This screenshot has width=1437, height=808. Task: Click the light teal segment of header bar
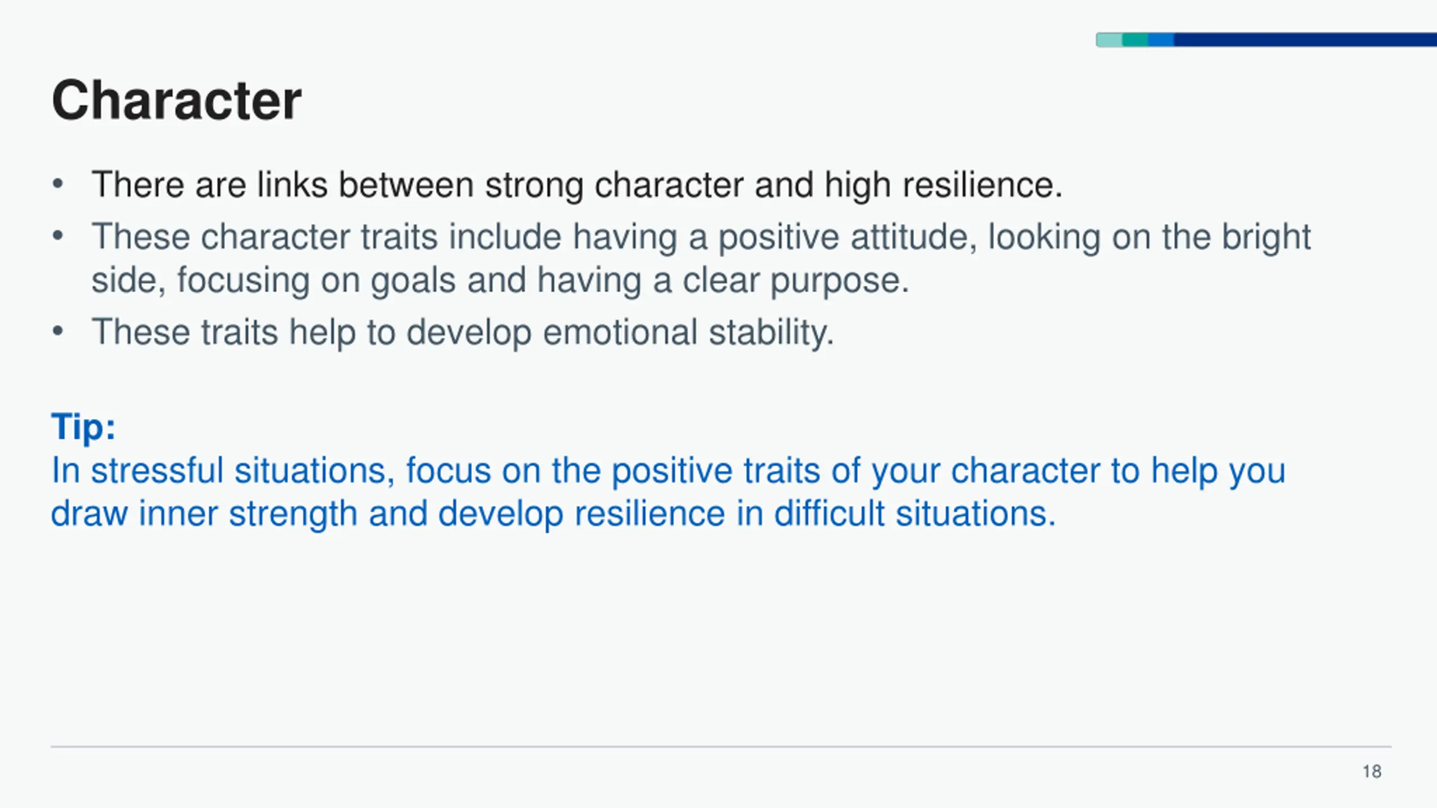point(1109,40)
